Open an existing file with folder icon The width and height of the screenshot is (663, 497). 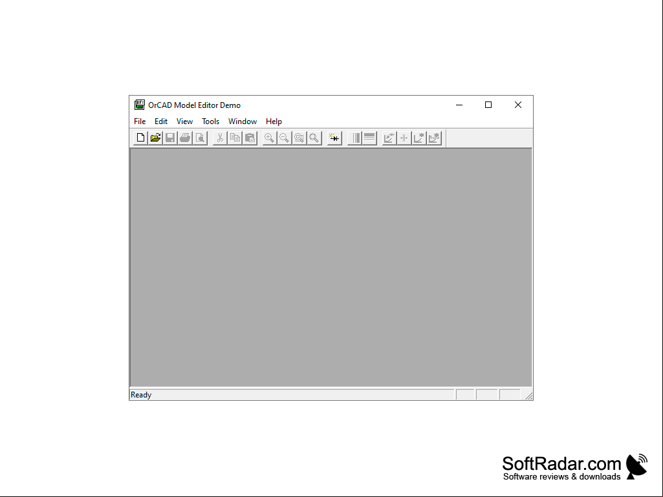click(x=155, y=138)
